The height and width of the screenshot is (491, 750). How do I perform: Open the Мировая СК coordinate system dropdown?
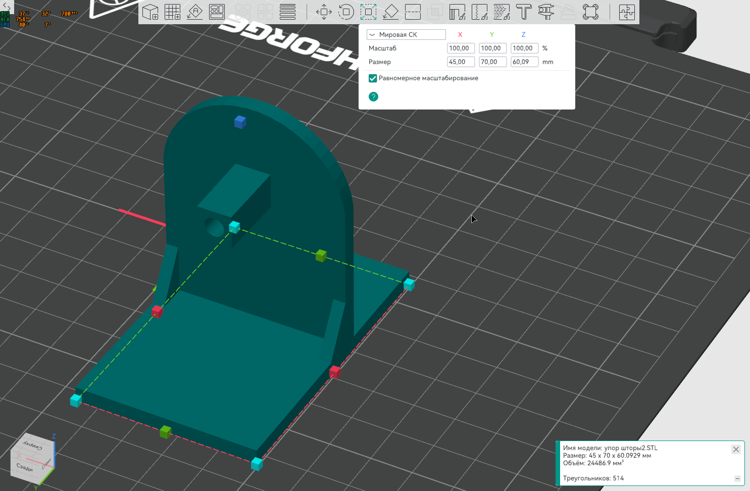(406, 35)
